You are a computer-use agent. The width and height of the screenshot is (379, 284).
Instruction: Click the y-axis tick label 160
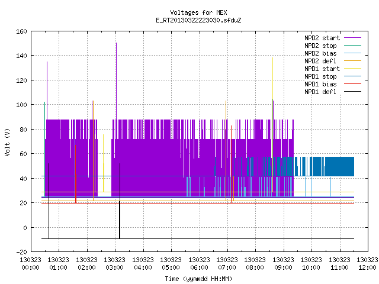tap(21, 31)
